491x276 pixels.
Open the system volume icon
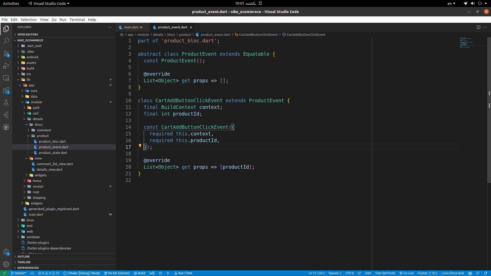coord(473,3)
